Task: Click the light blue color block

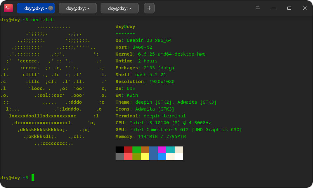Action: [x=162, y=157]
